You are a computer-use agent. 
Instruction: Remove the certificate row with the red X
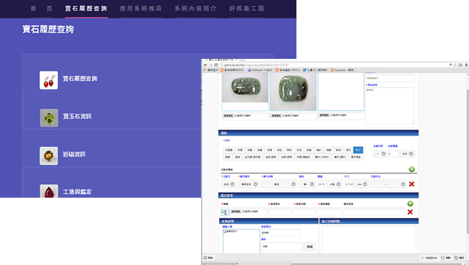pos(410,212)
